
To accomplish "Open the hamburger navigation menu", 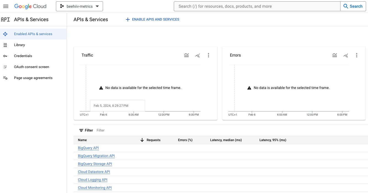I will [x=6, y=6].
